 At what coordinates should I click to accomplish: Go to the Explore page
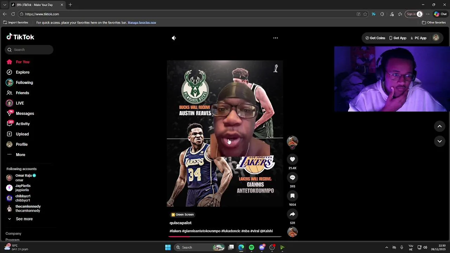[x=18, y=72]
